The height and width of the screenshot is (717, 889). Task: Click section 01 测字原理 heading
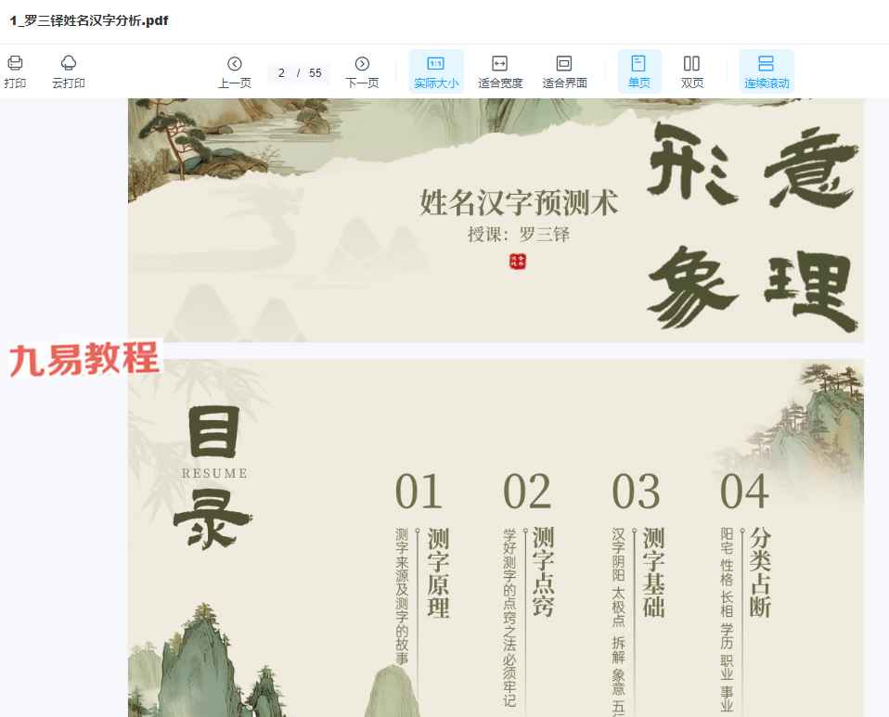[438, 573]
